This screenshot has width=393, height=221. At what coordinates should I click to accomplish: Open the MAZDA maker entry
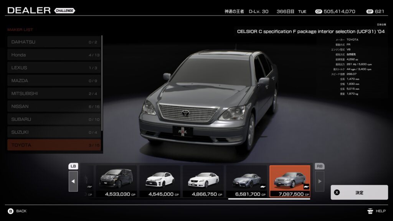(x=54, y=81)
